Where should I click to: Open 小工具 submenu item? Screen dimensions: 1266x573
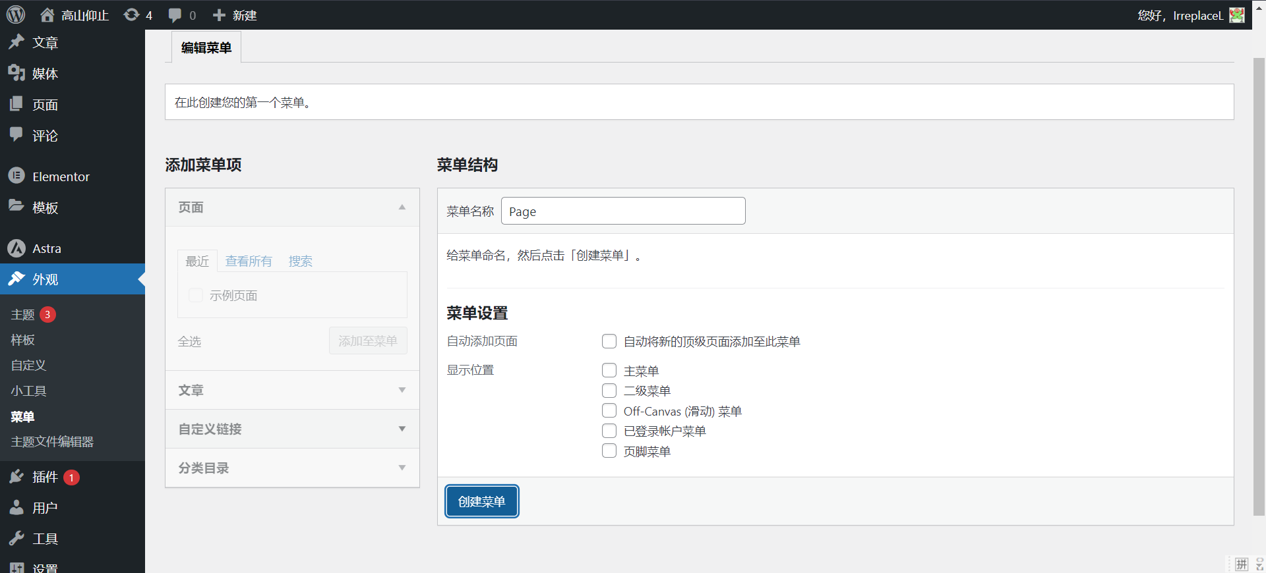tap(28, 391)
